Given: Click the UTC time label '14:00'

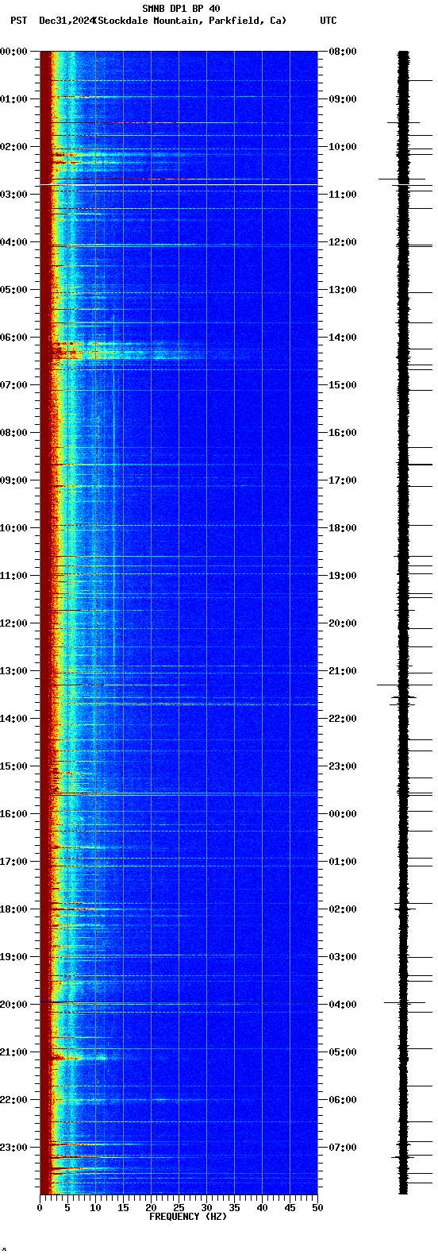Looking at the screenshot, I should point(343,338).
